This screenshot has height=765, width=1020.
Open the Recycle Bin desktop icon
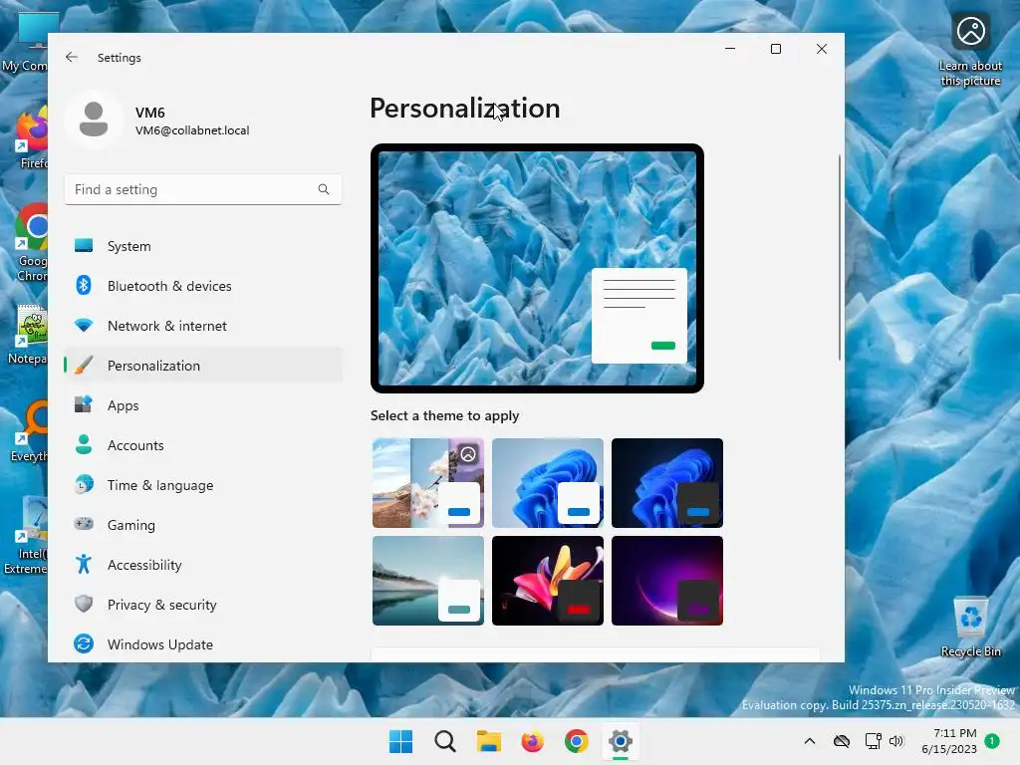(970, 627)
